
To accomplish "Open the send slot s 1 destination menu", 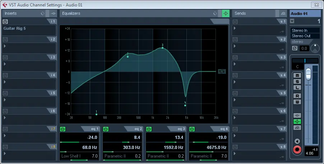I will coord(235,28).
